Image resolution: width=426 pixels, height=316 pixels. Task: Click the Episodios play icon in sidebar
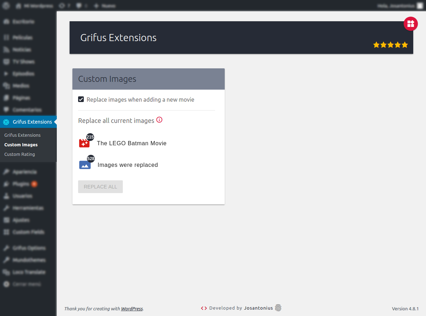(x=6, y=74)
